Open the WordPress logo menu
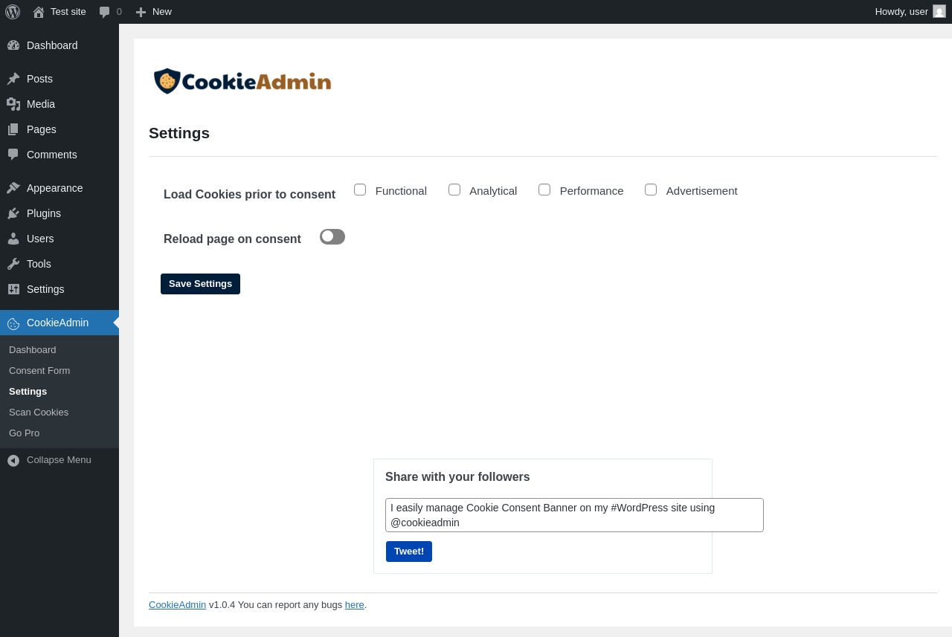 tap(13, 12)
